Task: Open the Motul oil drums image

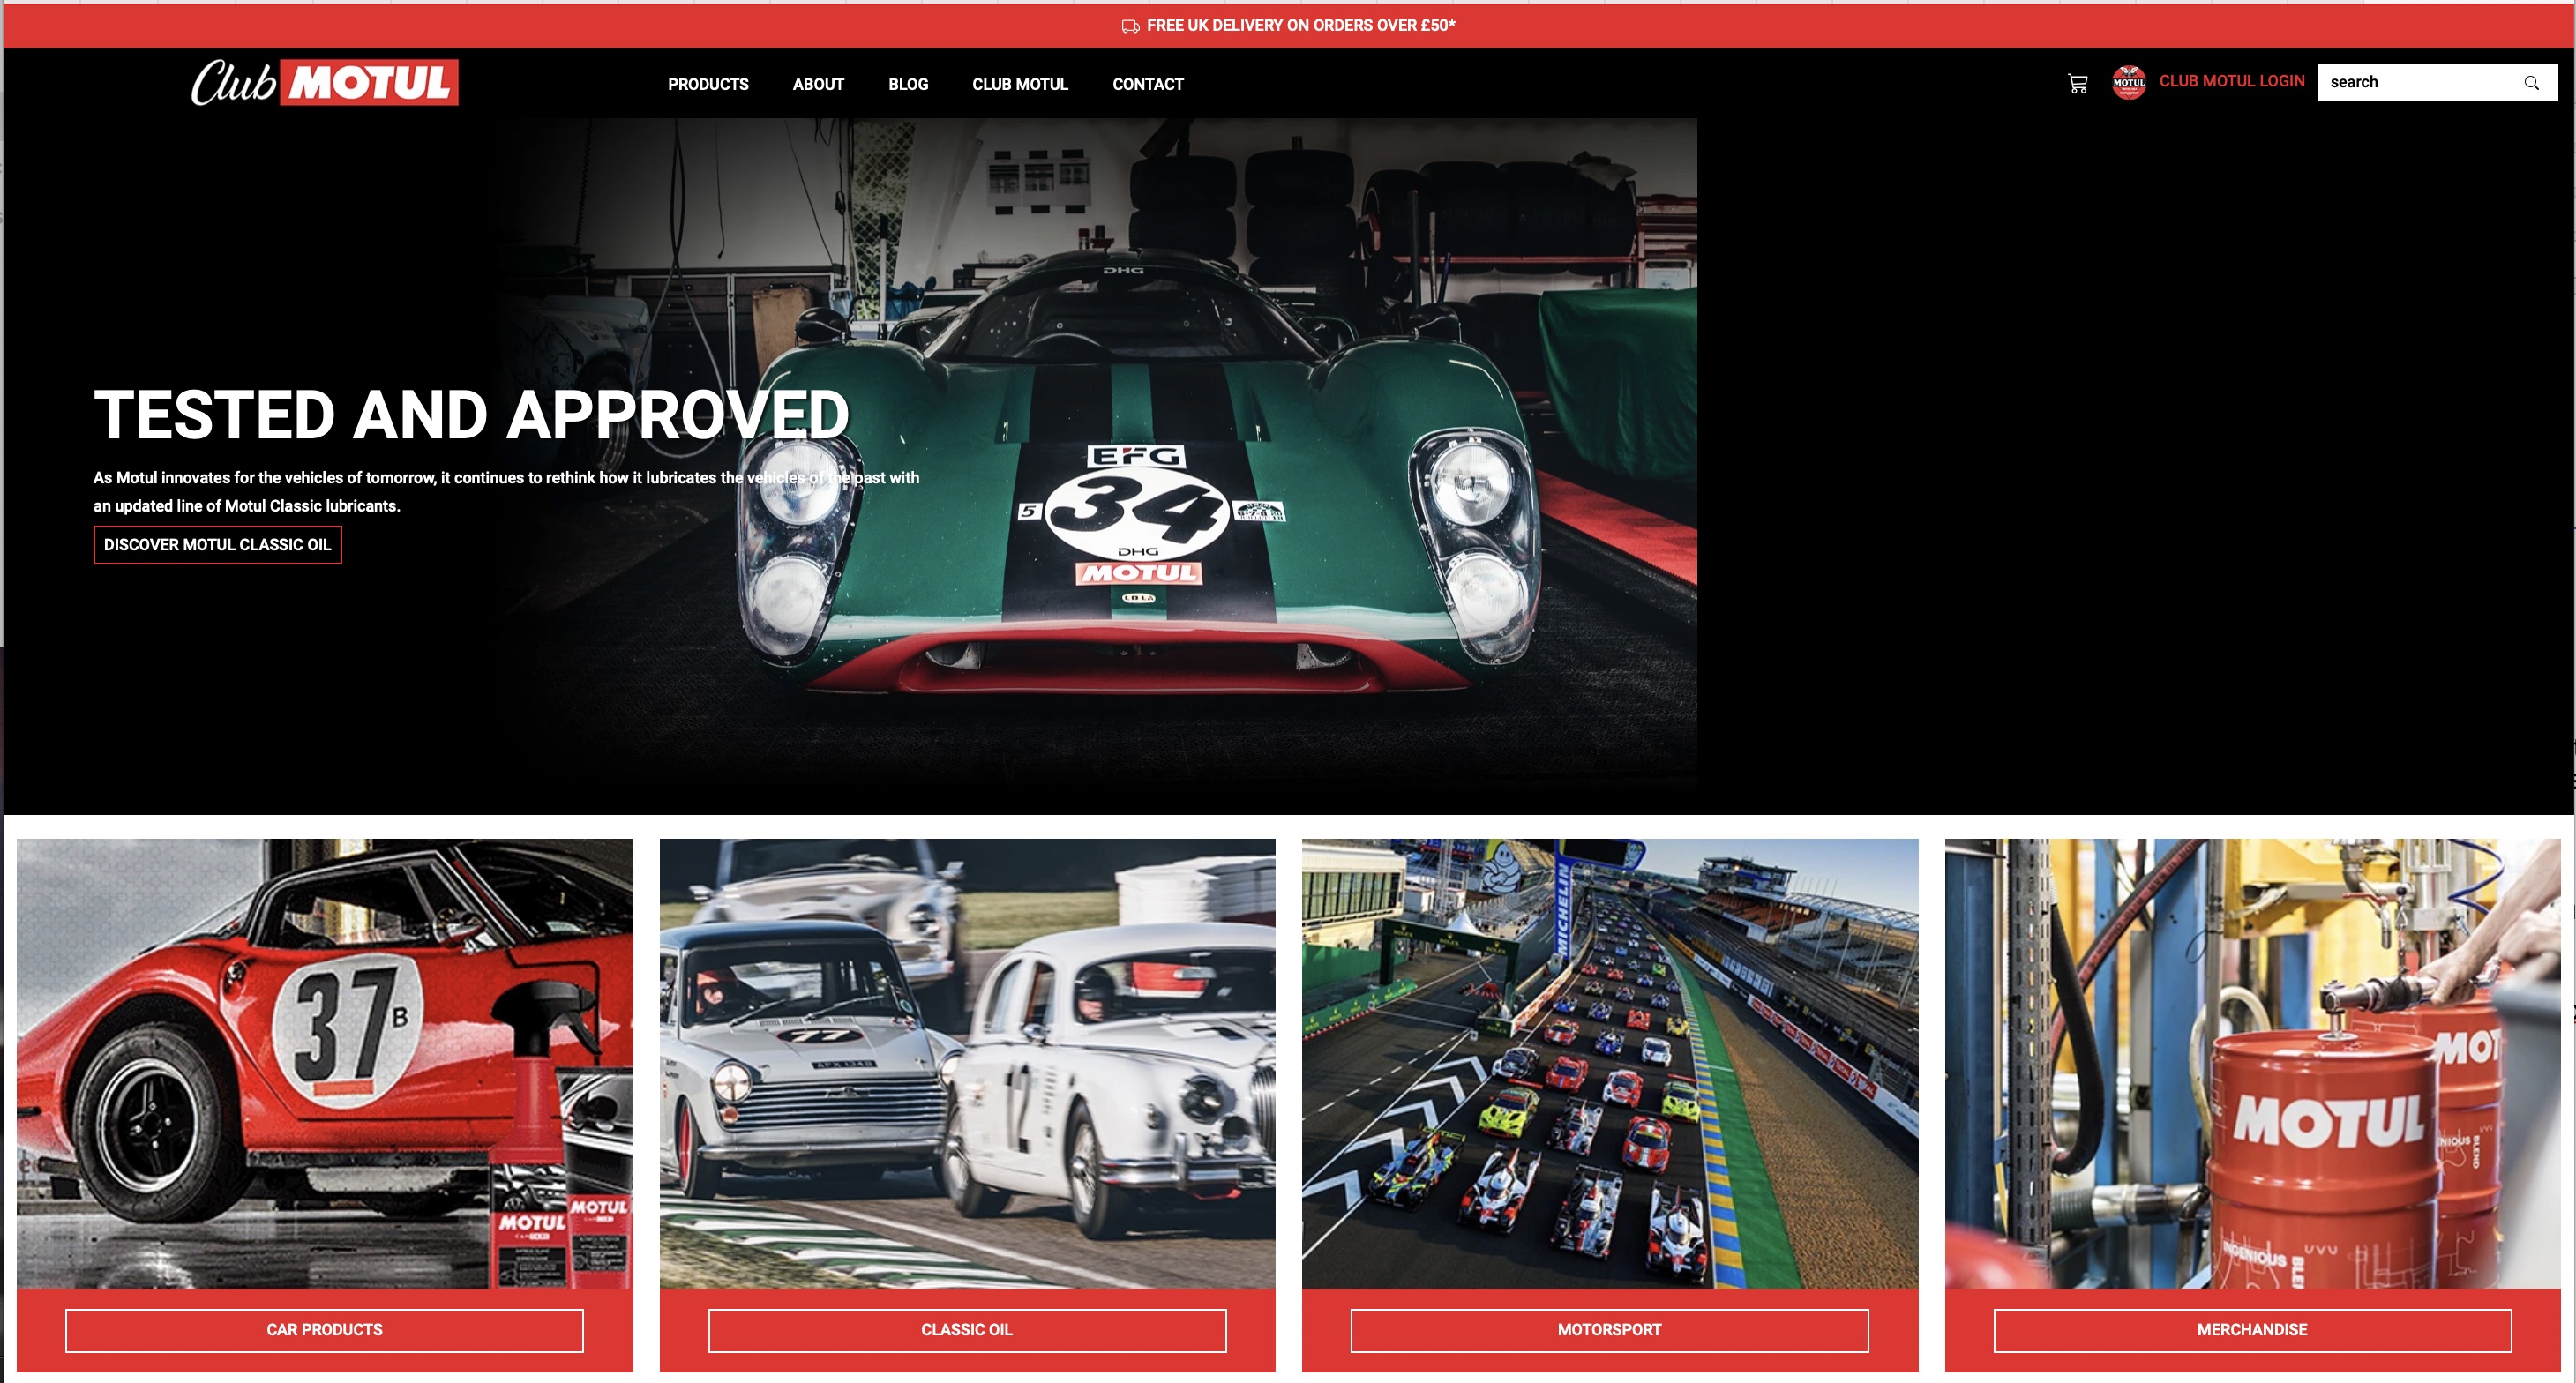Action: [2252, 1063]
